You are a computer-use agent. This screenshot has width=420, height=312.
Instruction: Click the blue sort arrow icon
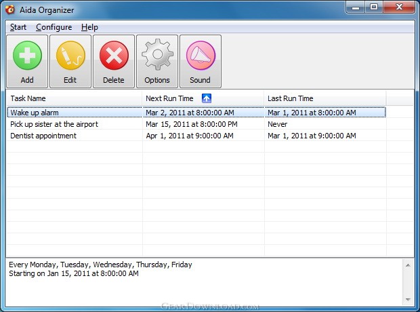[207, 98]
